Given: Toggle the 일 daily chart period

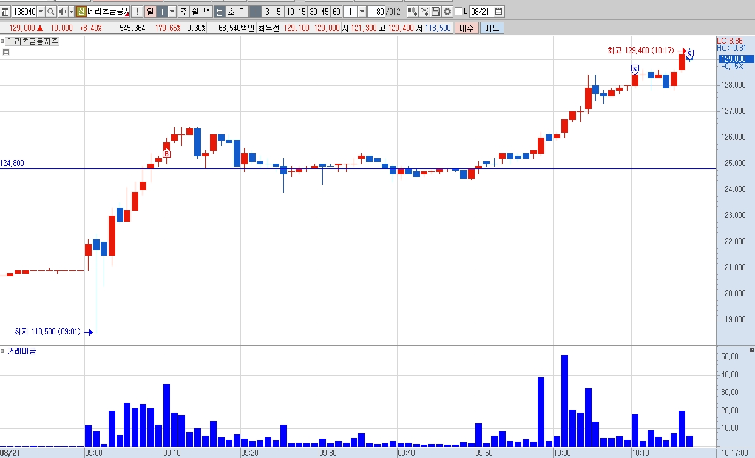Looking at the screenshot, I should pos(150,12).
